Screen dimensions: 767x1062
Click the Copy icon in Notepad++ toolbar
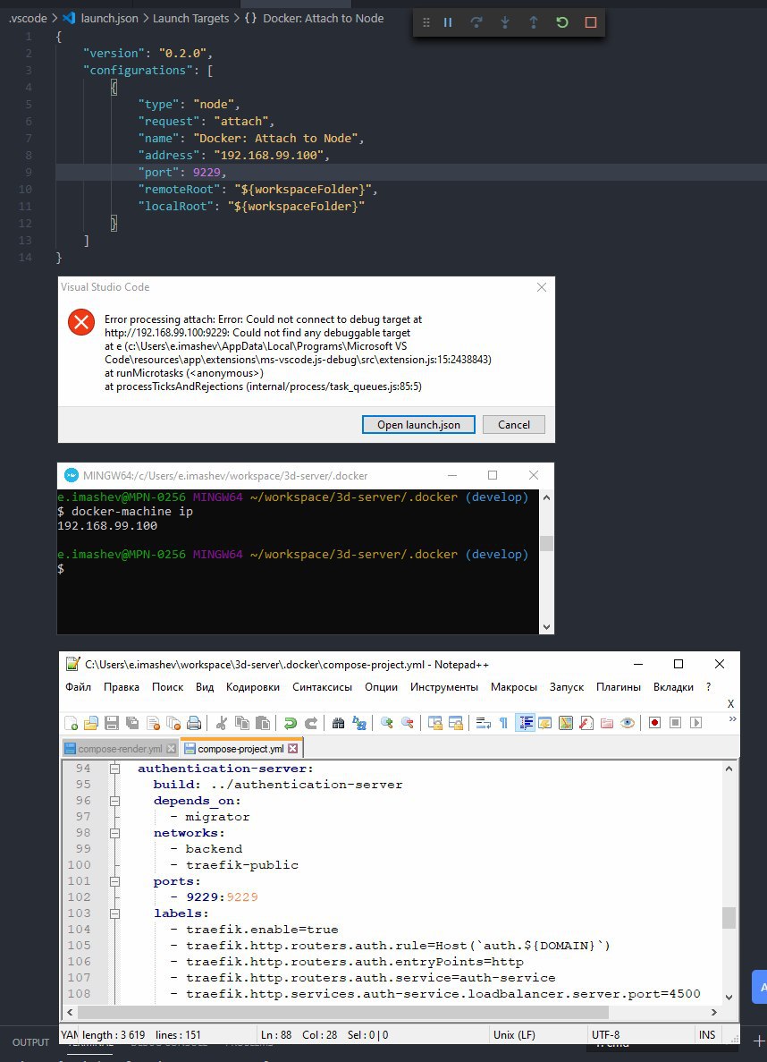pyautogui.click(x=241, y=723)
